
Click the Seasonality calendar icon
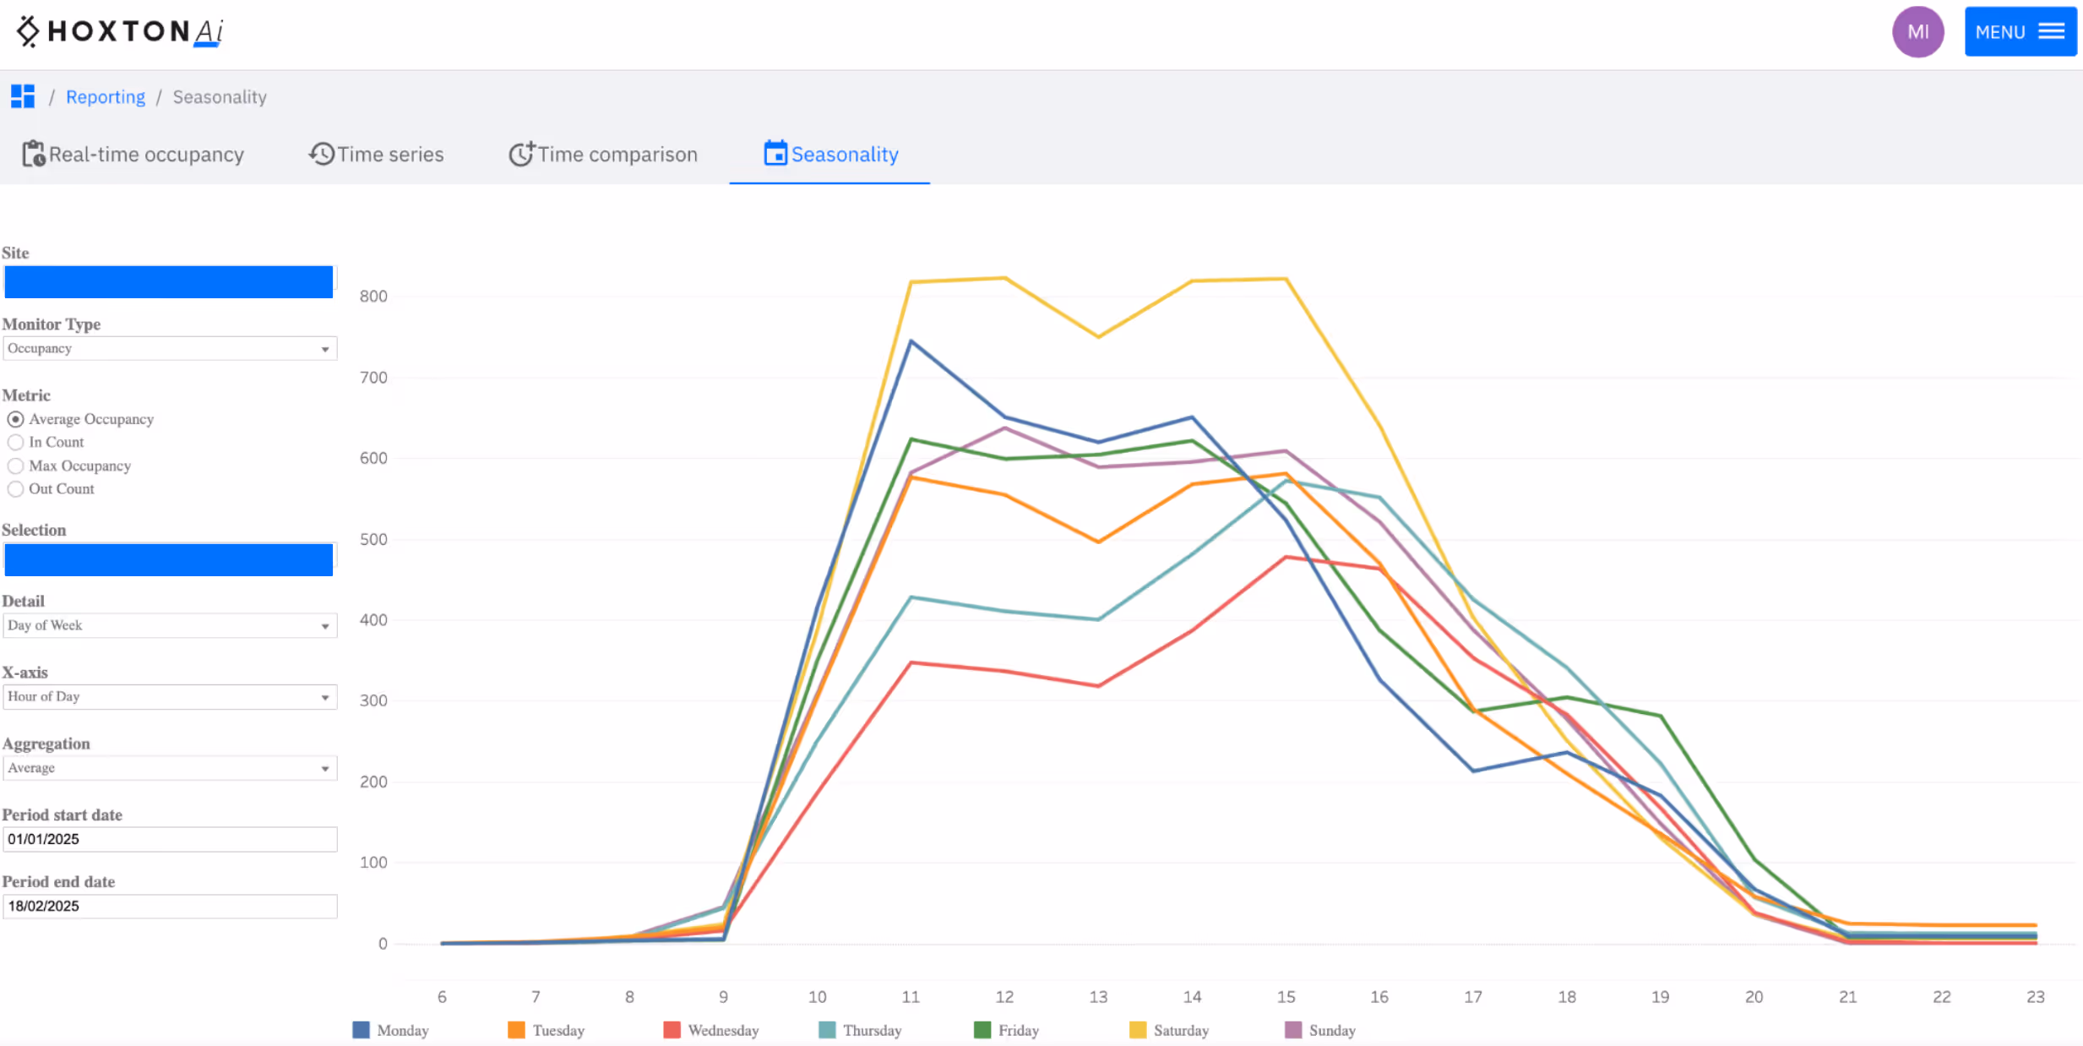(775, 154)
